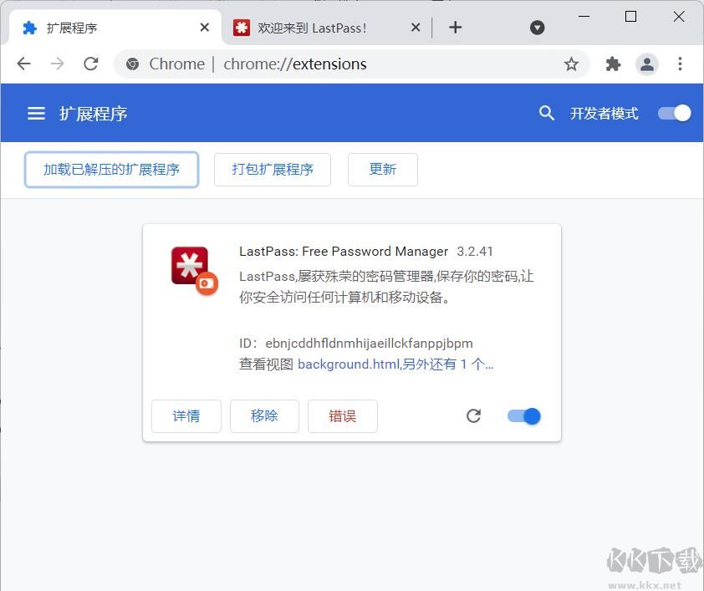Image resolution: width=704 pixels, height=591 pixels.
Task: Click 更新 to update extensions
Action: click(382, 169)
